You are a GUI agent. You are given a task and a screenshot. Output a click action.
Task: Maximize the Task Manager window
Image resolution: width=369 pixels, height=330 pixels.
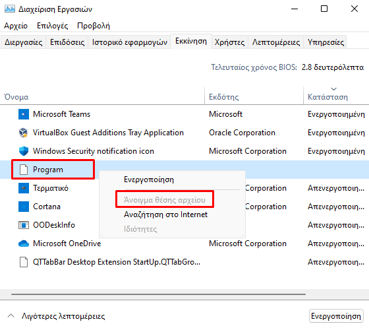pyautogui.click(x=324, y=9)
